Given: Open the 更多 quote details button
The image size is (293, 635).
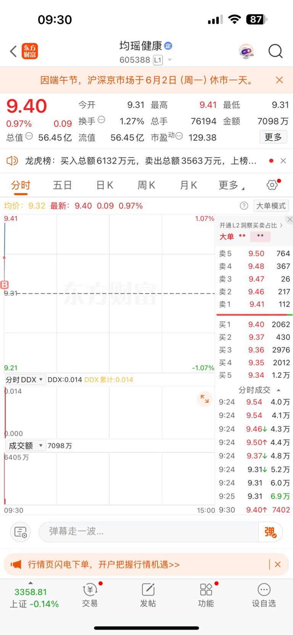Looking at the screenshot, I should [273, 137].
